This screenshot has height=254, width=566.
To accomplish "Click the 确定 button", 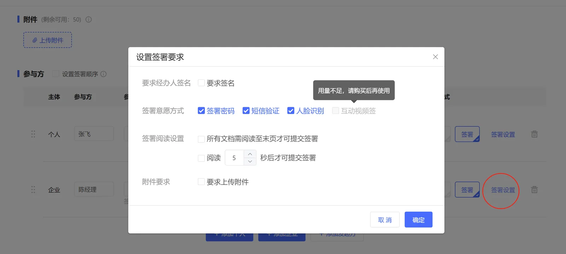I will coord(418,219).
